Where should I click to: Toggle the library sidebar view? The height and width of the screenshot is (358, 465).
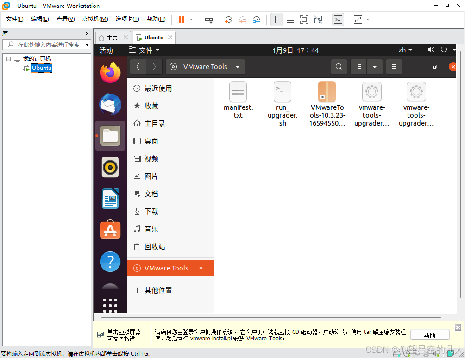tap(276, 19)
